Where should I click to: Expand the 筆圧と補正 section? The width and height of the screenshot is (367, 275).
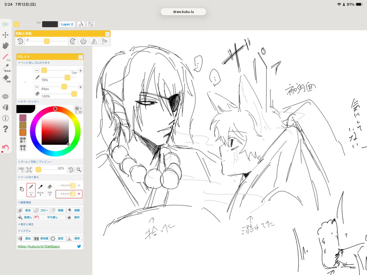[26, 224]
